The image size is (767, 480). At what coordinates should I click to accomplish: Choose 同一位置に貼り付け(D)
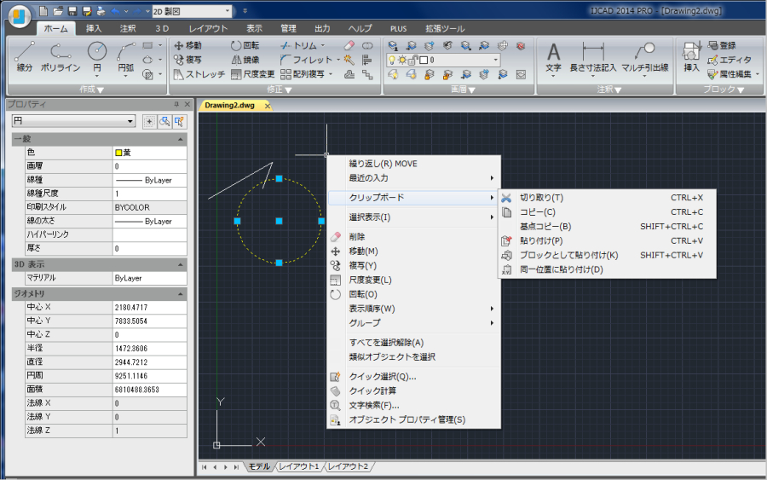tap(607, 269)
